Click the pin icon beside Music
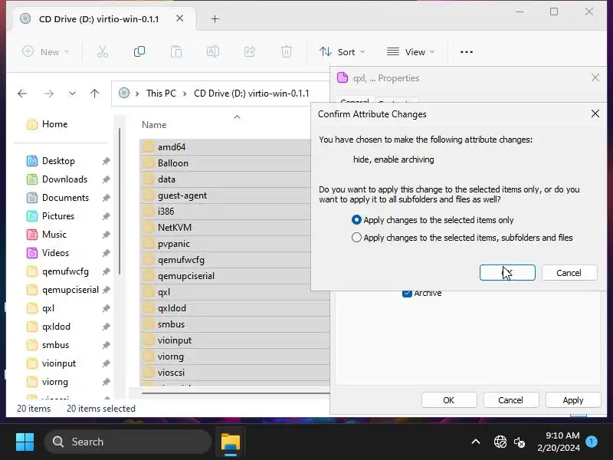Viewport: 613px width, 460px height. pos(106,235)
